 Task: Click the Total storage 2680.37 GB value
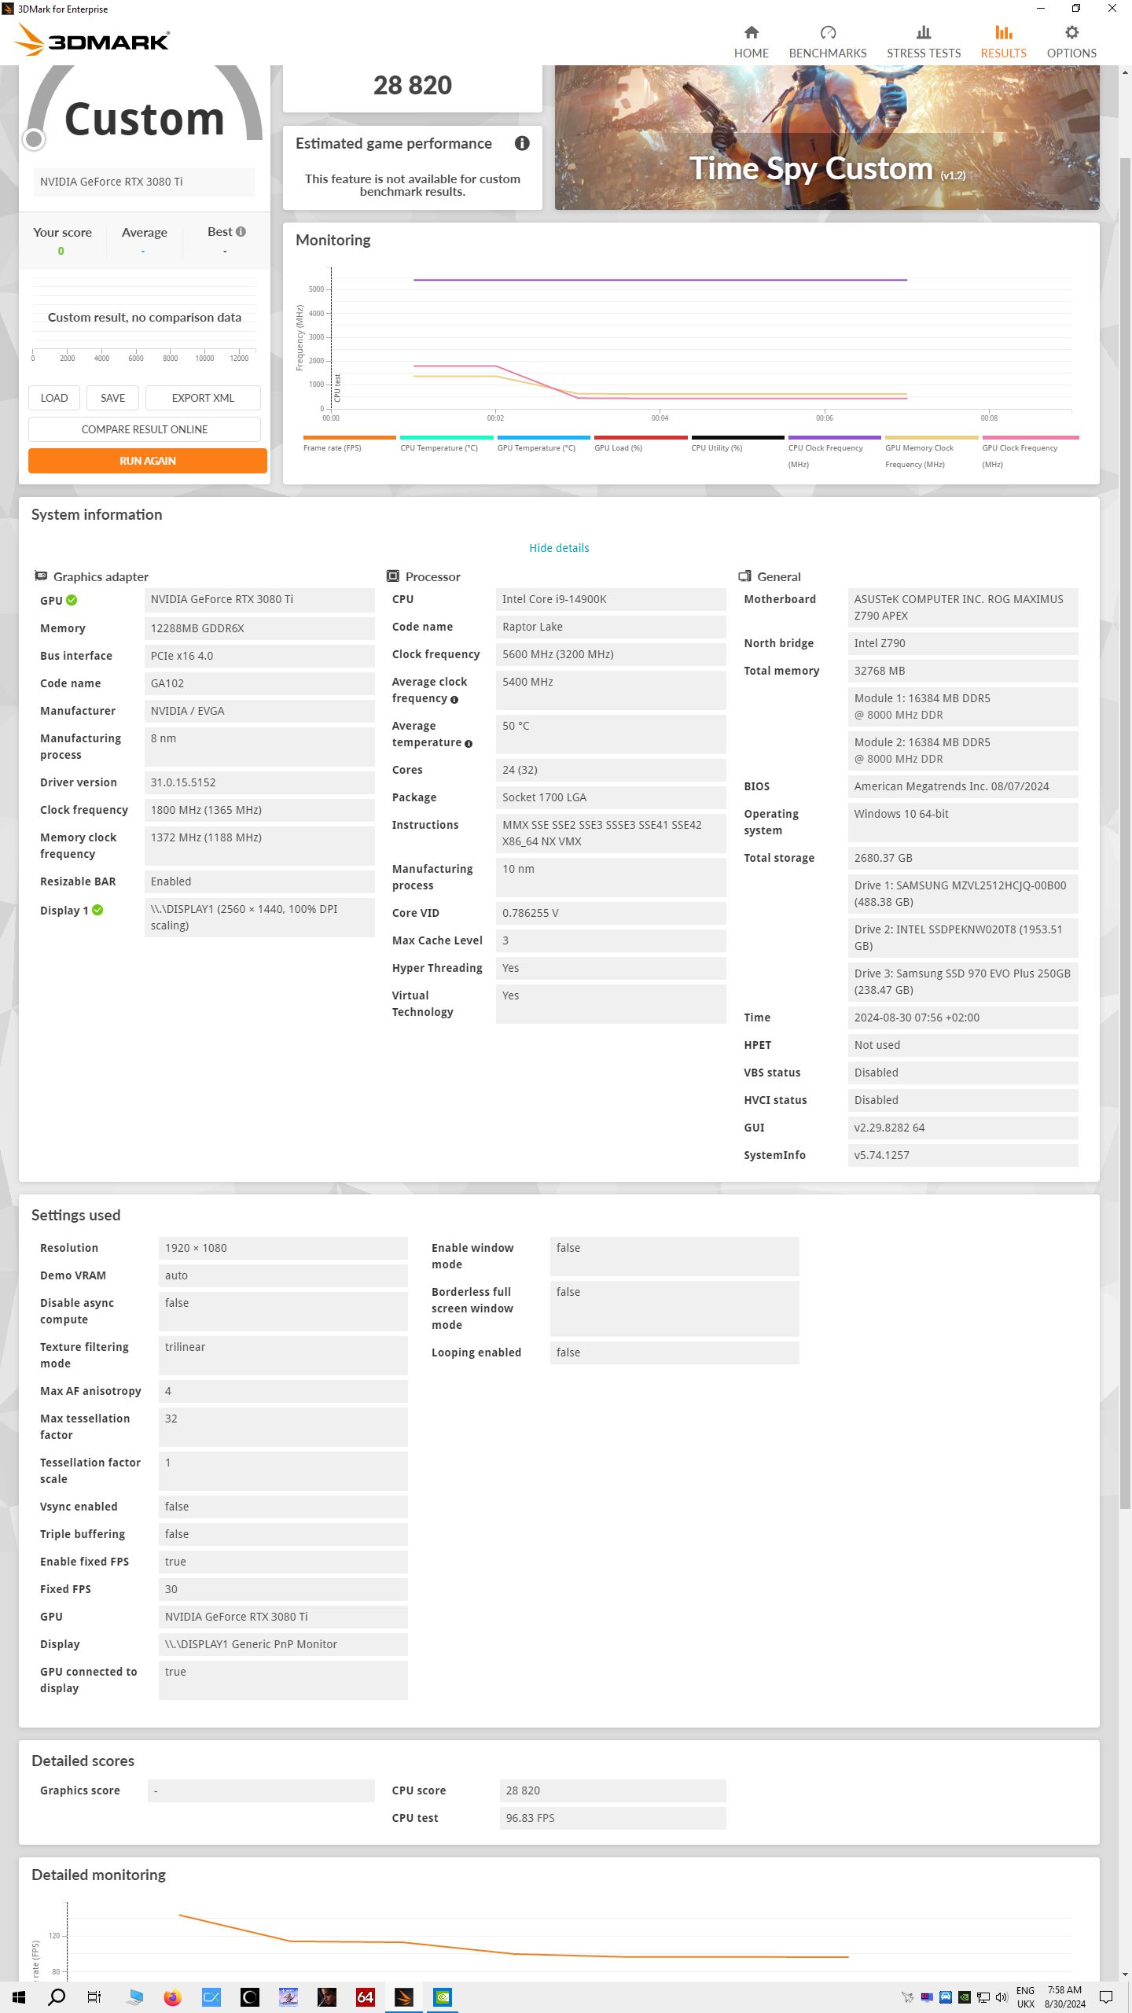tap(963, 858)
